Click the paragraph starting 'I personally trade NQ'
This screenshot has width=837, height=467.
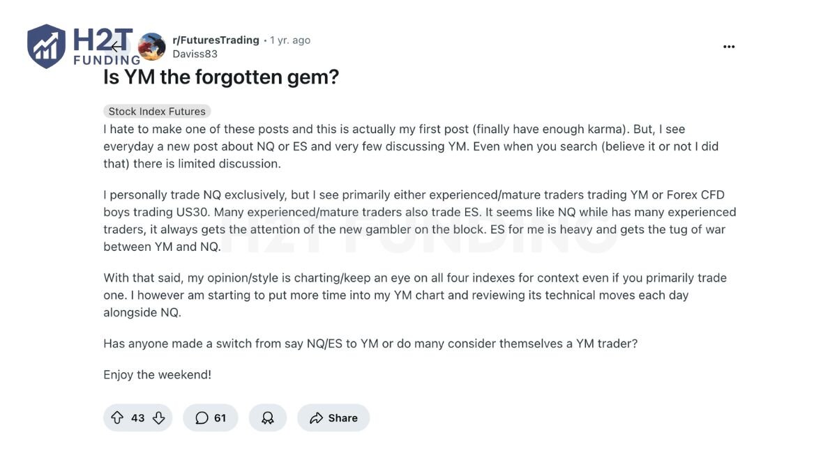419,220
